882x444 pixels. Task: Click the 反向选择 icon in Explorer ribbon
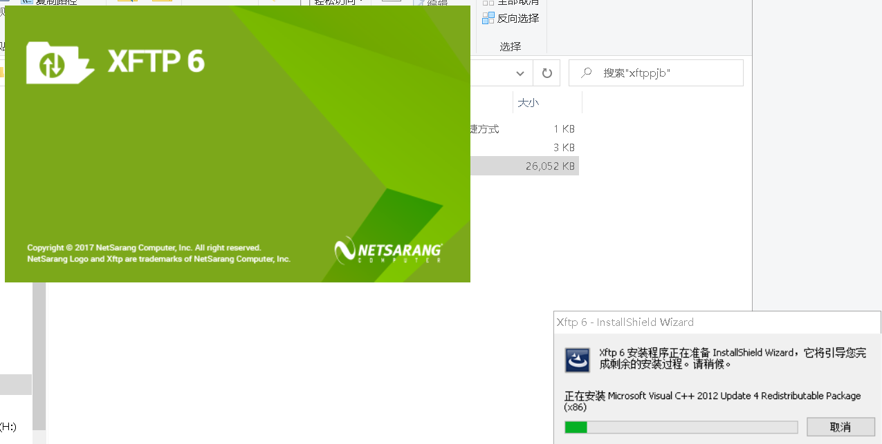click(488, 18)
